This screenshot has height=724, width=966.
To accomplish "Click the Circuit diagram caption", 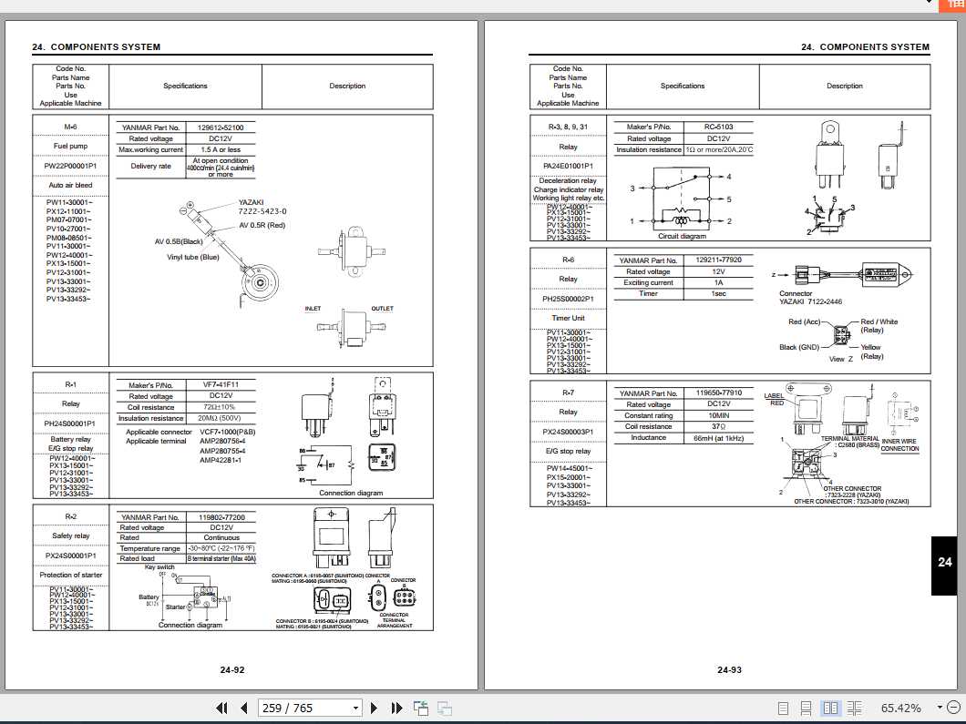I will coord(682,236).
